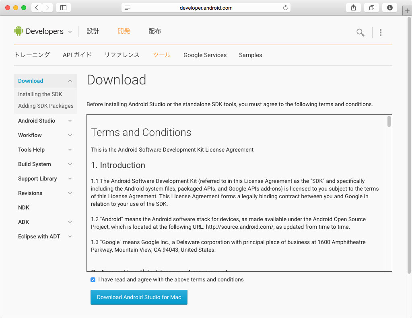
Task: Switch to the ツール tab
Action: [x=162, y=55]
